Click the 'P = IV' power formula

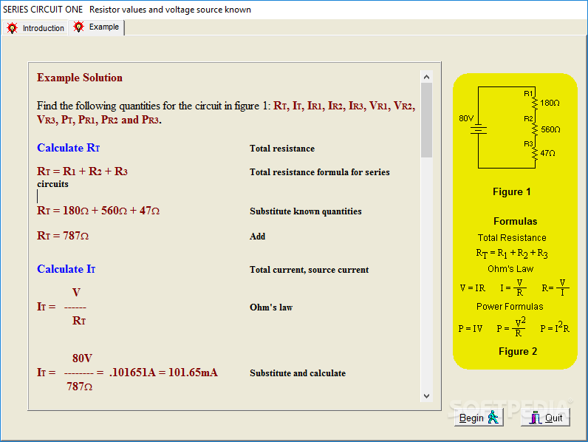(x=471, y=329)
